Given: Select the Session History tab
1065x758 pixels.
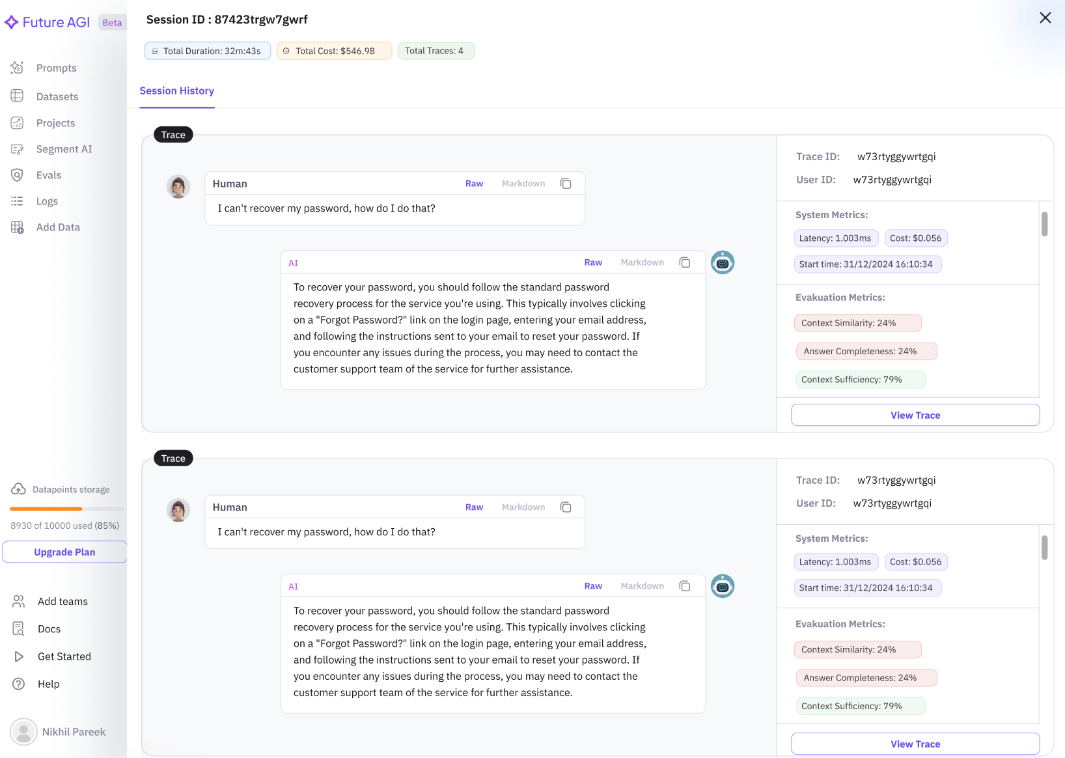Looking at the screenshot, I should pyautogui.click(x=176, y=91).
